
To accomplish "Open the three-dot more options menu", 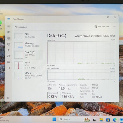I will [115, 26].
